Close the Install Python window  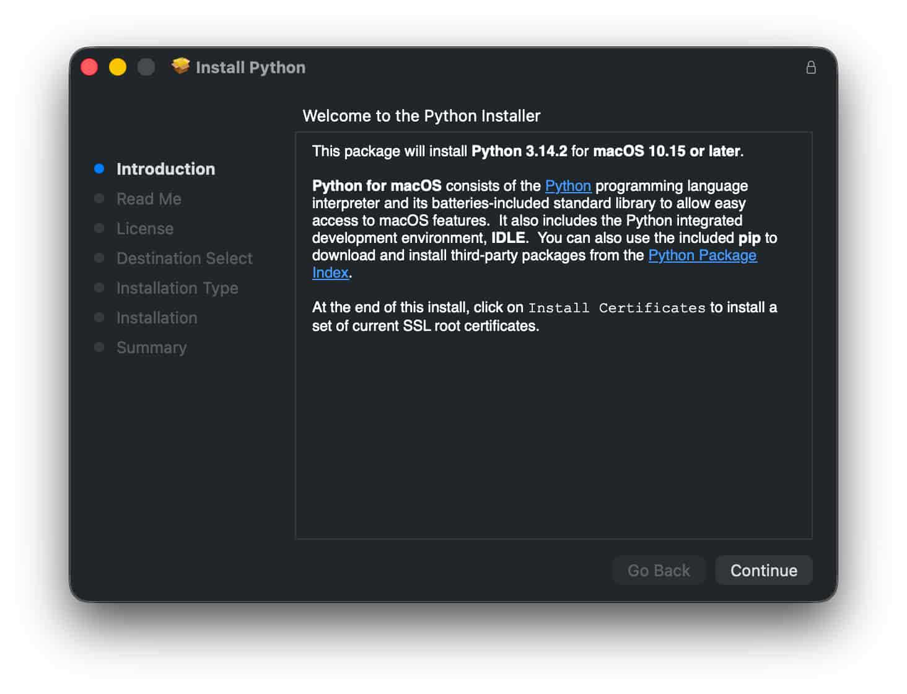coord(89,67)
